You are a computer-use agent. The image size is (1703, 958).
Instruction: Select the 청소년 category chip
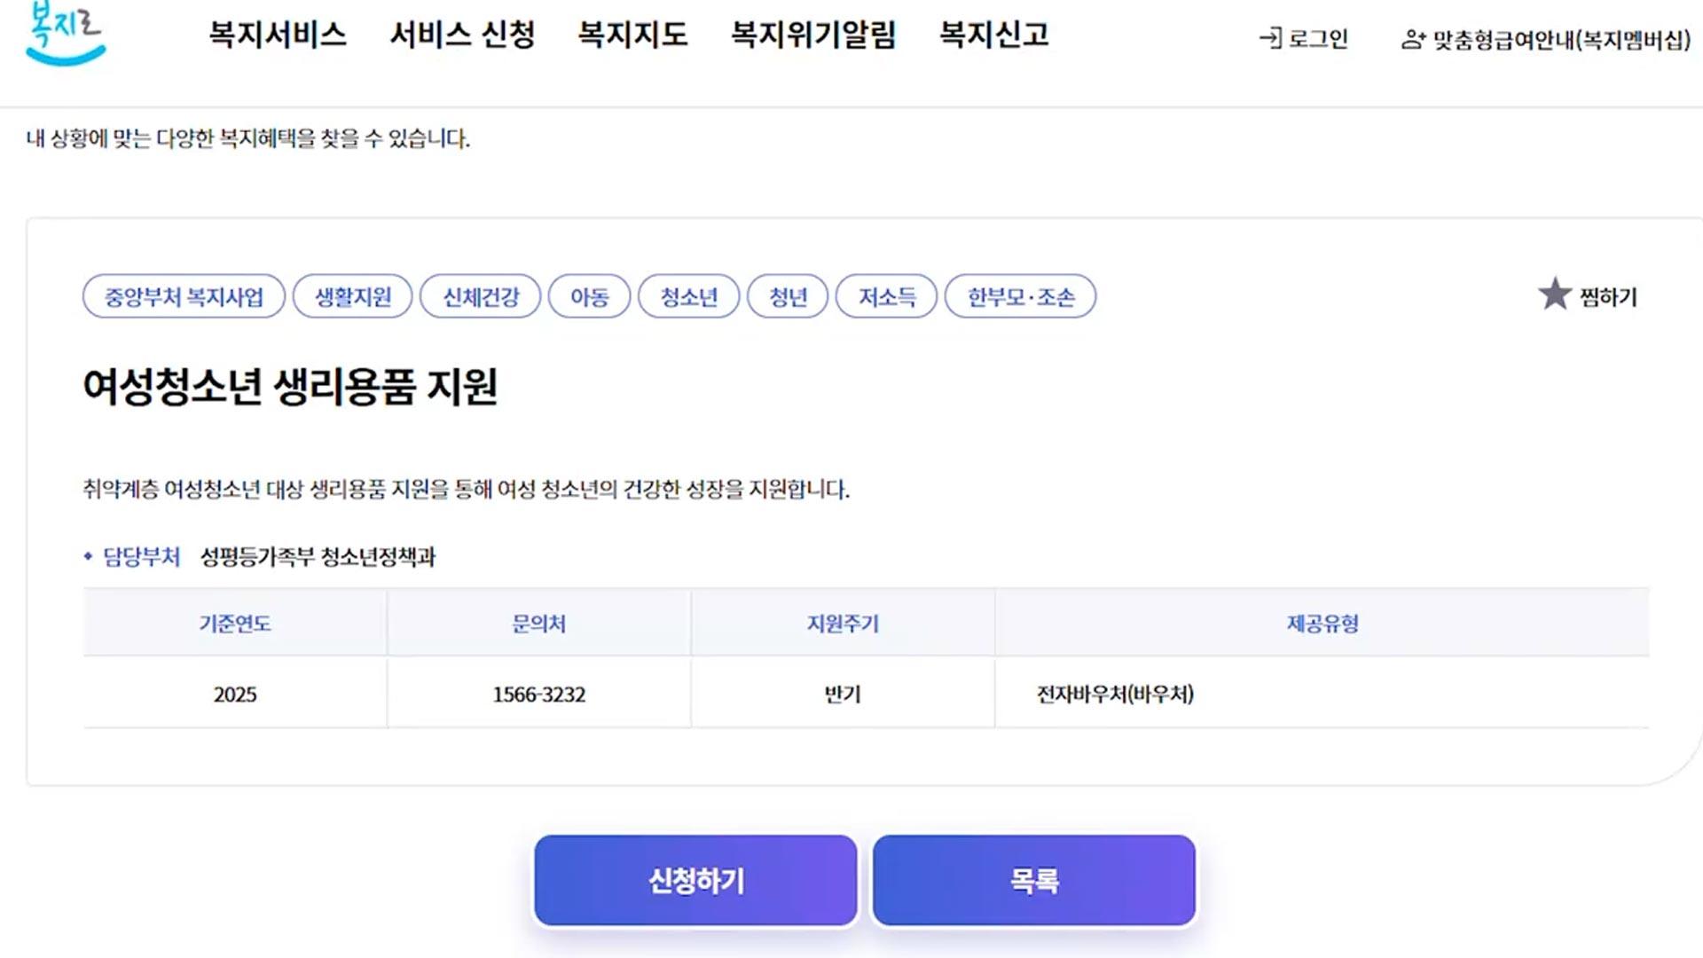click(x=690, y=296)
